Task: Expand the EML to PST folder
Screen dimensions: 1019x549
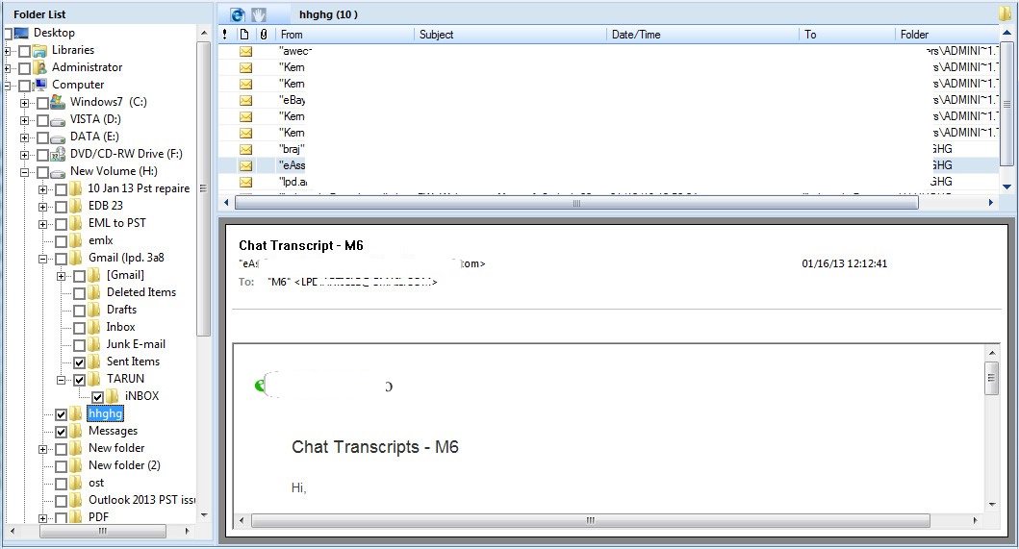Action: 43,224
